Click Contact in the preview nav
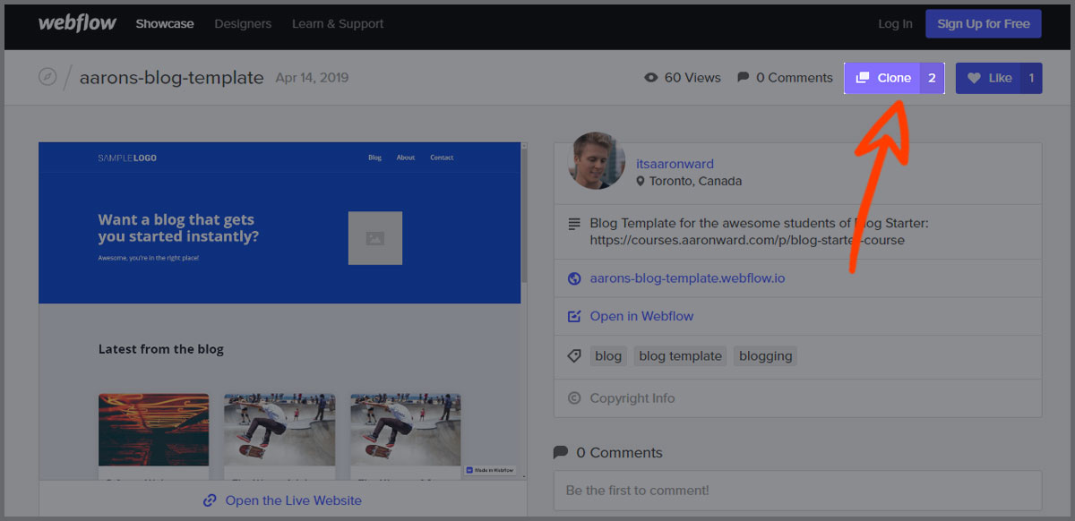Viewport: 1075px width, 521px height. click(442, 158)
